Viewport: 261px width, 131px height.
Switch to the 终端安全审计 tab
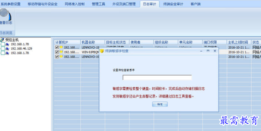coord(173,4)
